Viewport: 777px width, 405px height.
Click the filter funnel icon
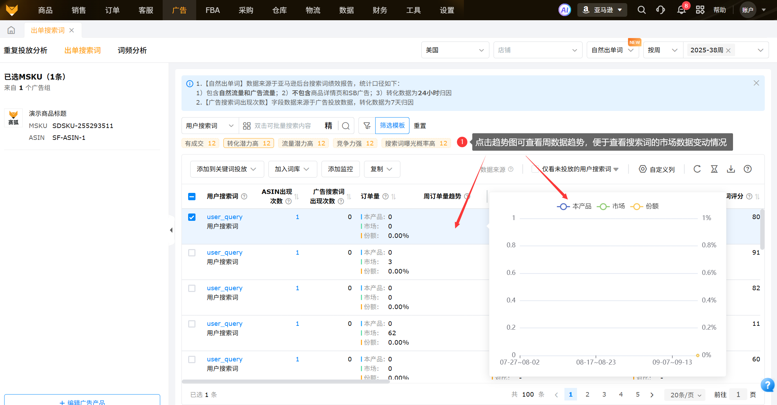(x=367, y=126)
